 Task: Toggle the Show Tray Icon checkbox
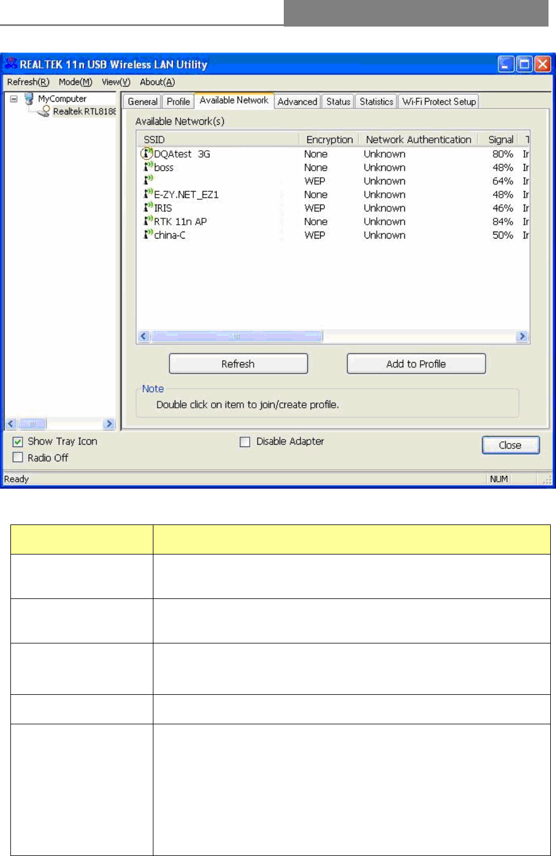[x=18, y=441]
